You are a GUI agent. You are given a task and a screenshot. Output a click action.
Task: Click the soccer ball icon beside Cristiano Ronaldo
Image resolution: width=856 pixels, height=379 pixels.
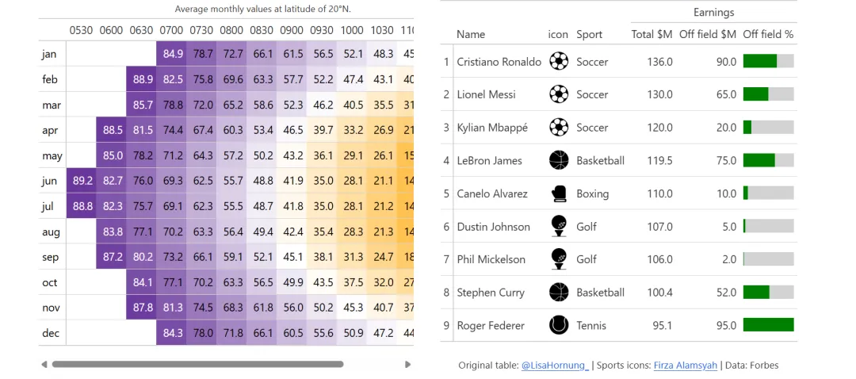click(x=559, y=61)
